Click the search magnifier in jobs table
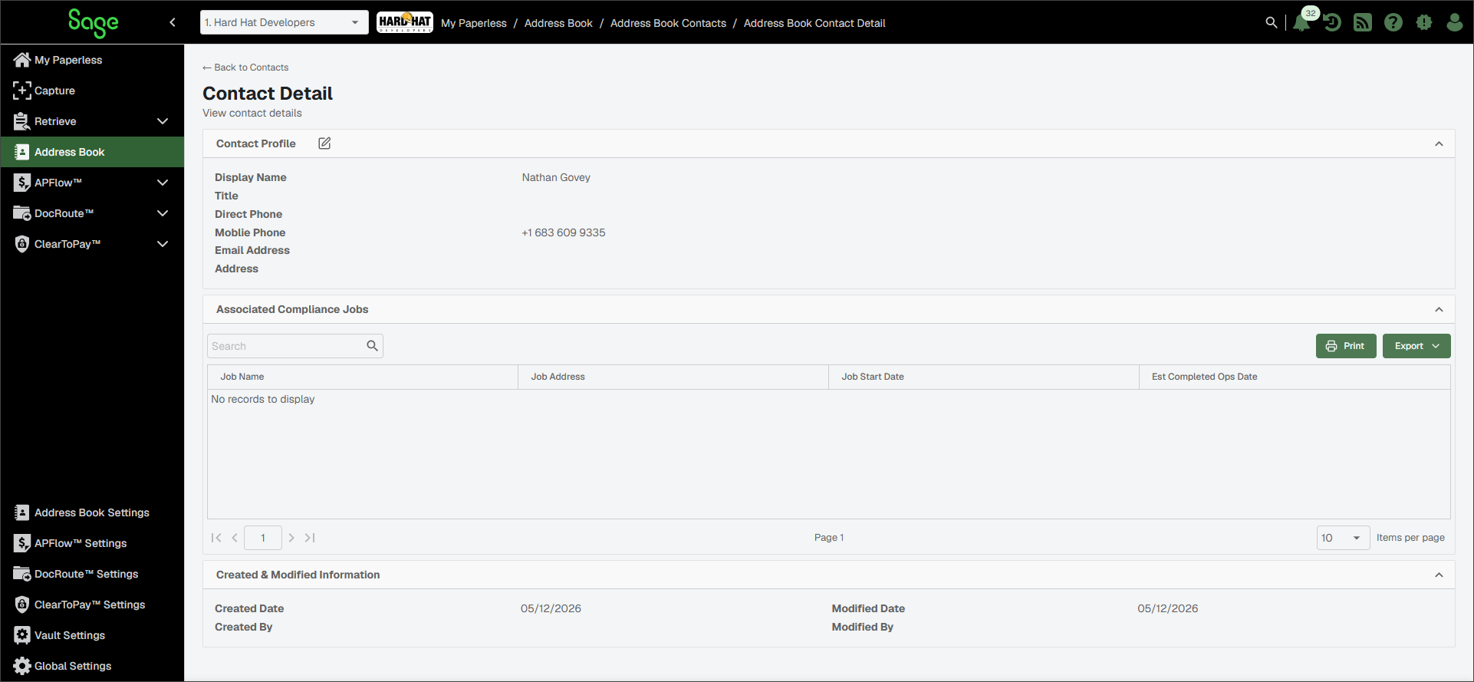This screenshot has height=682, width=1474. [x=373, y=346]
